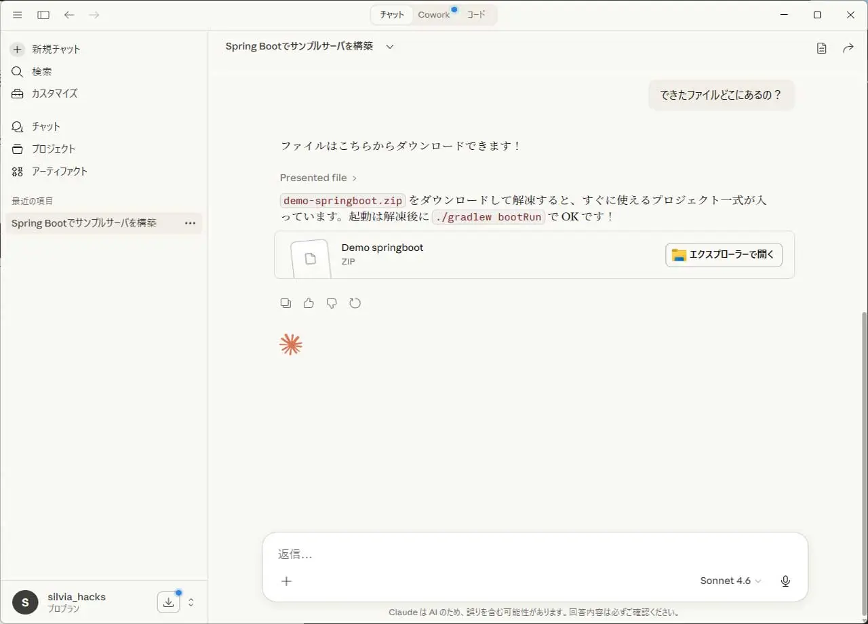This screenshot has width=868, height=624.
Task: Add attachment with plus icon
Action: (x=287, y=581)
